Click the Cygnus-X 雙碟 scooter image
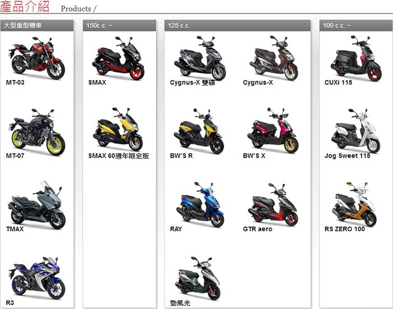Viewport: 393px width, 309px height. coord(202,58)
